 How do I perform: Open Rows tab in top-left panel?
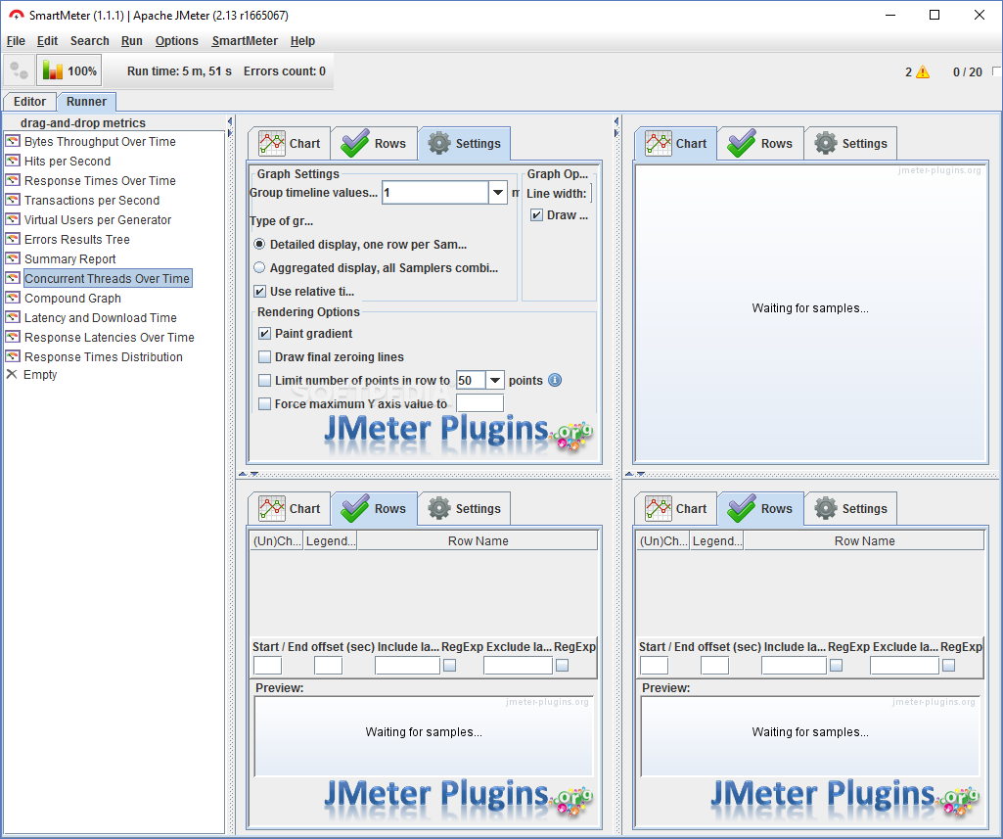[x=374, y=143]
